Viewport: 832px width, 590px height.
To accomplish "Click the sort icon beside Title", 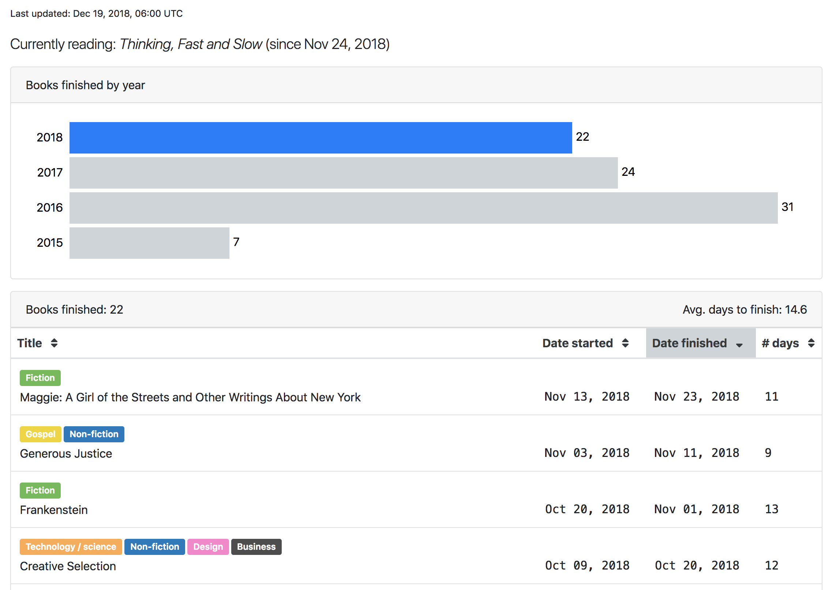I will click(53, 343).
